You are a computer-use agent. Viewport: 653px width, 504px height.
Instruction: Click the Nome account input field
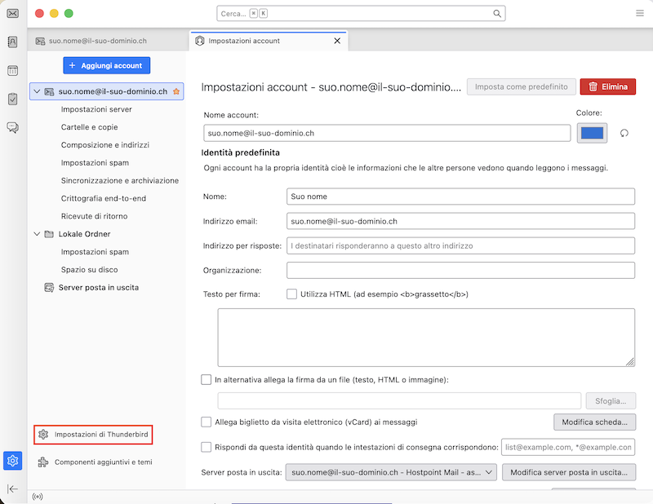pyautogui.click(x=387, y=133)
